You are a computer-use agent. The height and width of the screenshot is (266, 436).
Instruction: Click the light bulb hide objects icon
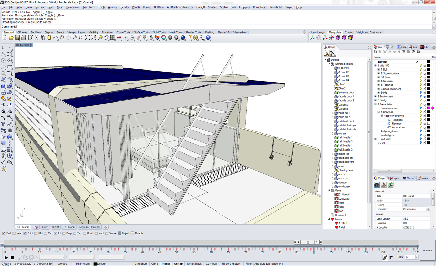145,38
